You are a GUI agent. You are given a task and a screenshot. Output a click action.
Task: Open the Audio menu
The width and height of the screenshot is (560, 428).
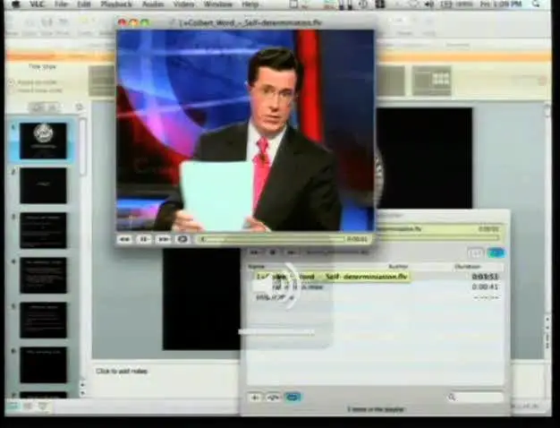153,4
